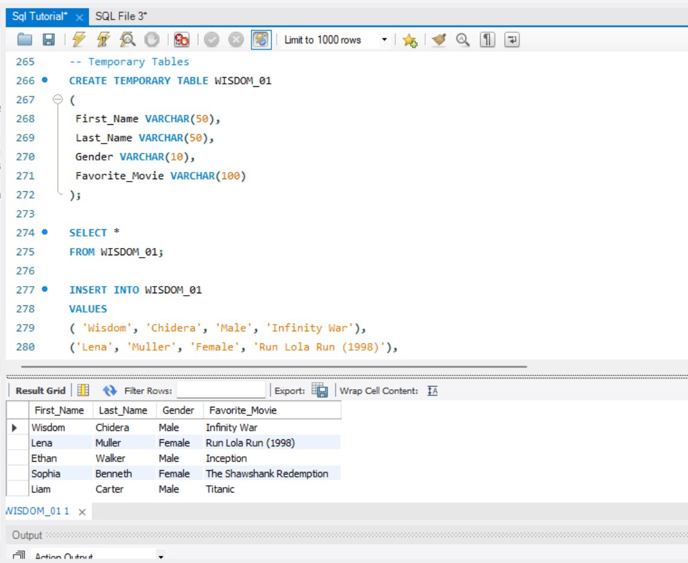
Task: Execute the script with lightning bolt icon
Action: click(x=79, y=39)
